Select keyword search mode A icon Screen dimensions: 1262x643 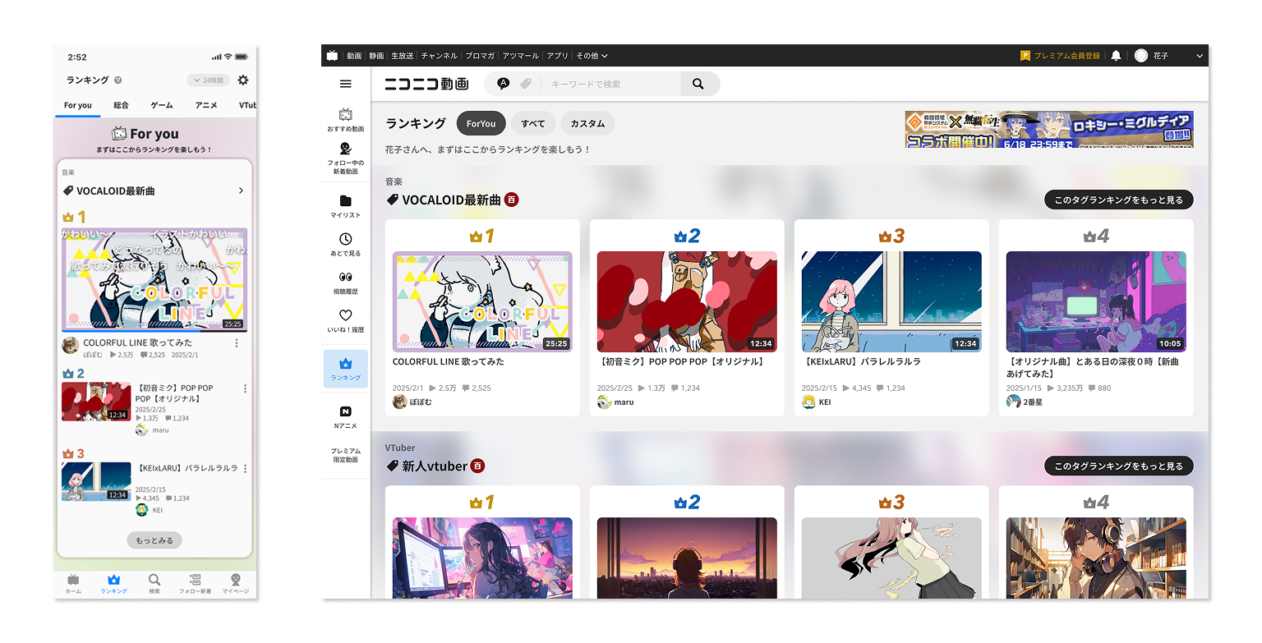click(504, 84)
